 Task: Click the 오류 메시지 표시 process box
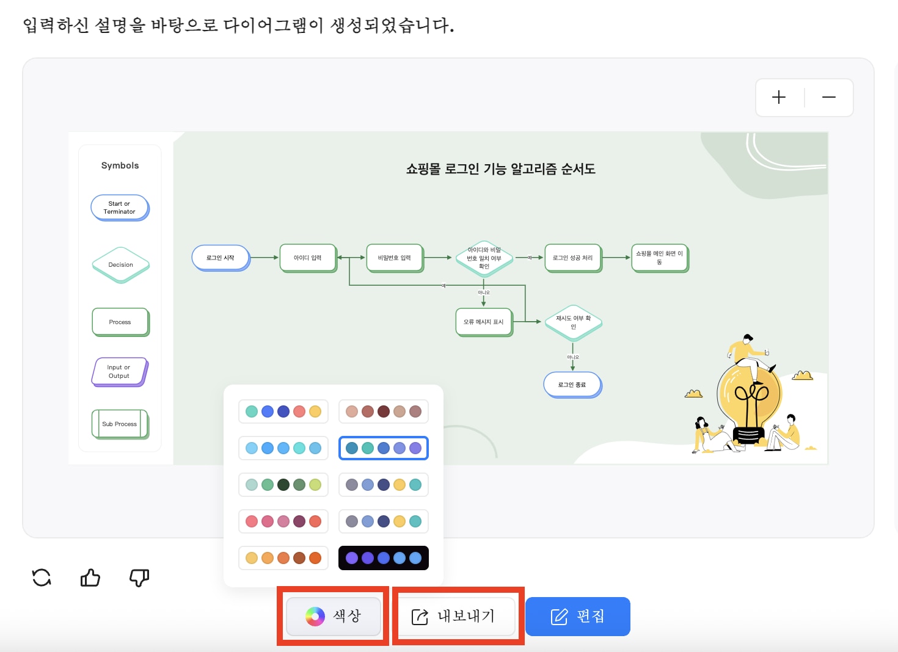[483, 322]
